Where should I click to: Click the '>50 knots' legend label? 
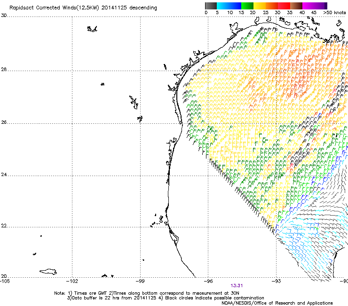coord(334,13)
